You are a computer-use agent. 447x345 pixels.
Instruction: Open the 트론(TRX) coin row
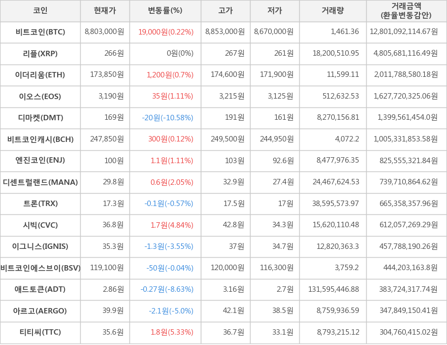tap(40, 203)
